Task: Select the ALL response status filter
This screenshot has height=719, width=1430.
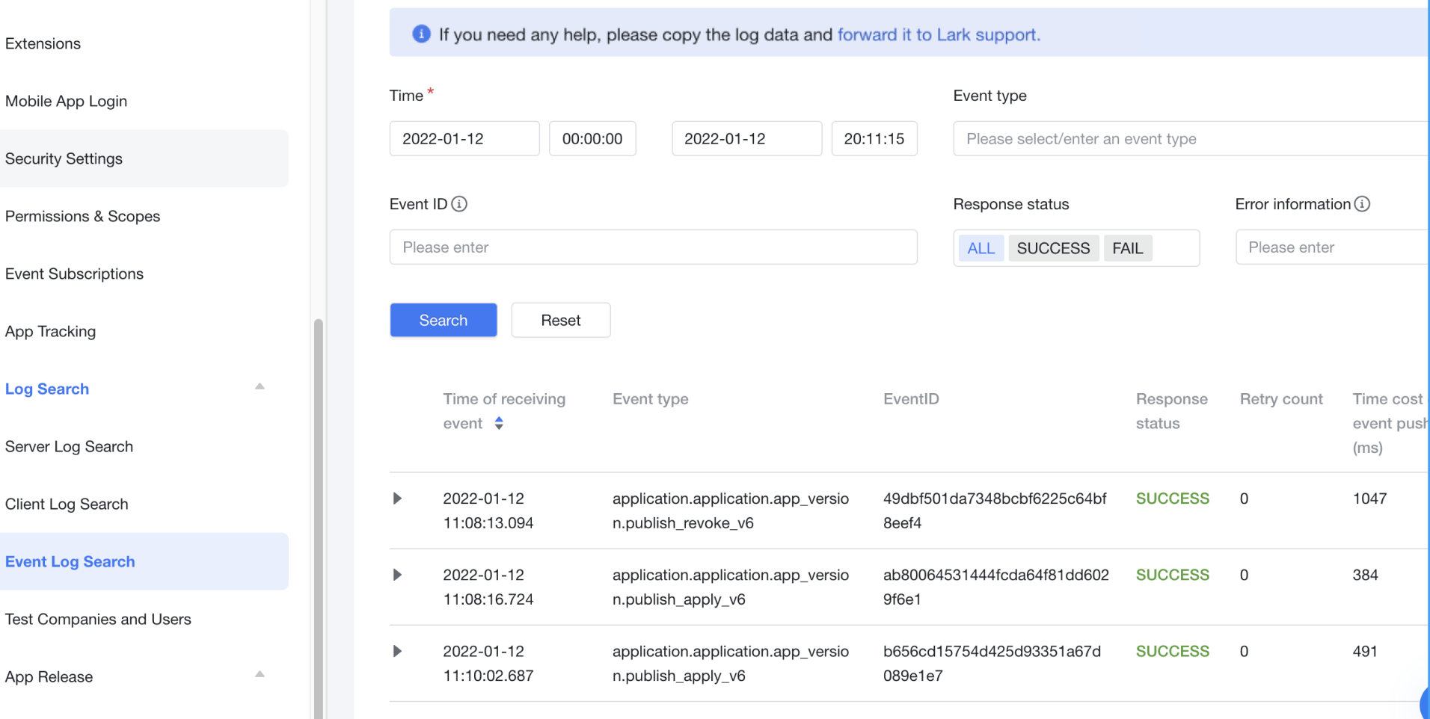Action: 981,248
